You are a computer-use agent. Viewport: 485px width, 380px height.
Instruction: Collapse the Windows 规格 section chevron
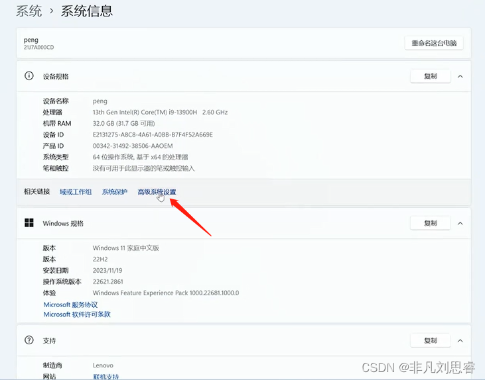[x=460, y=223]
